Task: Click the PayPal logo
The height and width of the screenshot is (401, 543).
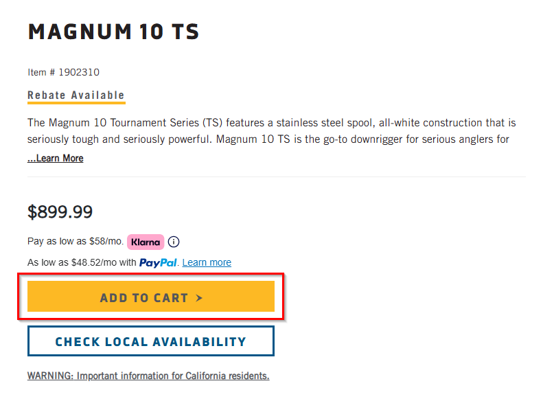Action: pyautogui.click(x=158, y=263)
